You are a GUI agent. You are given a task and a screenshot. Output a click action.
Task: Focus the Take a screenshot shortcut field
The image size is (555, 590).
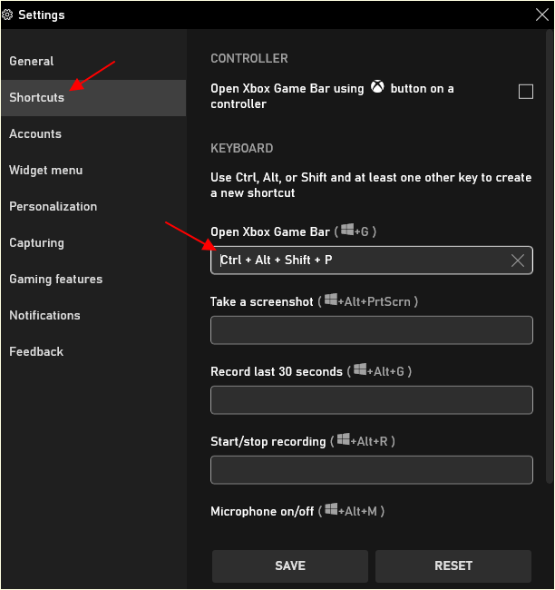(x=372, y=330)
